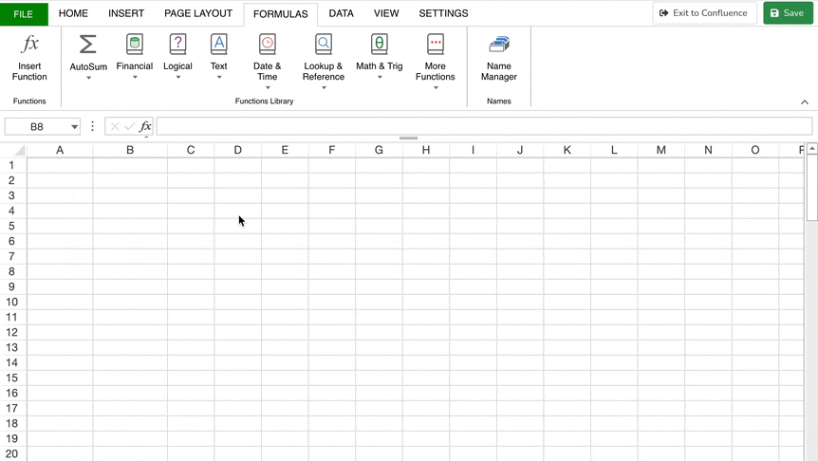Screen dimensions: 818x461
Task: Switch to the SETTINGS tab
Action: pos(443,13)
